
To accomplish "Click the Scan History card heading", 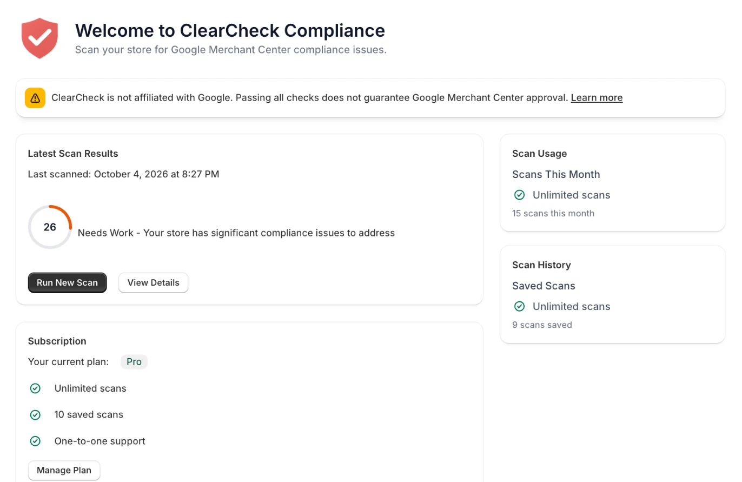I will pos(541,265).
